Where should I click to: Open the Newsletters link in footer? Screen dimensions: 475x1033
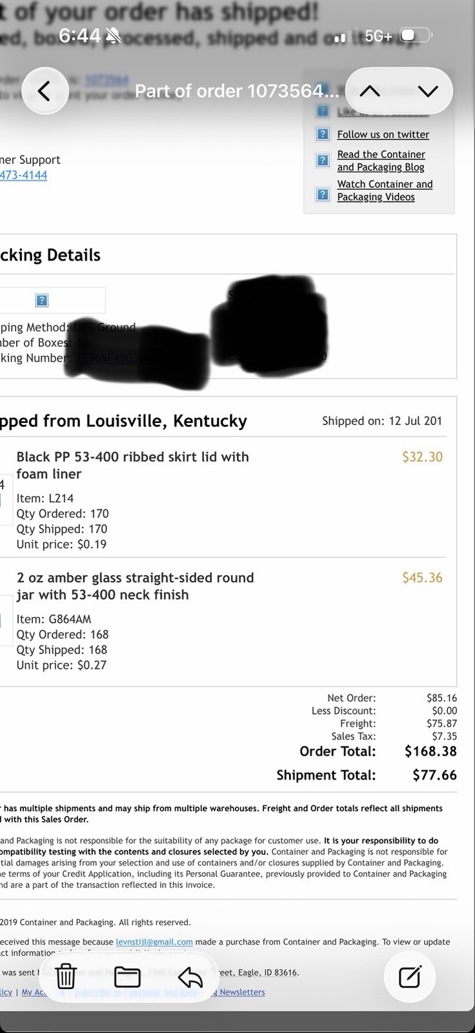[x=242, y=992]
